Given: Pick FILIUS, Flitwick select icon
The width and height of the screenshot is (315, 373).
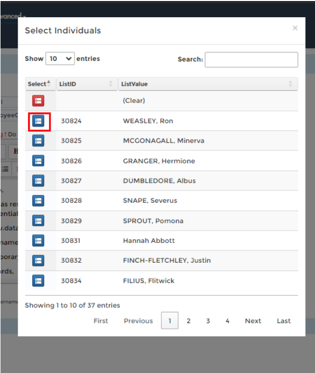Looking at the screenshot, I should (x=38, y=281).
